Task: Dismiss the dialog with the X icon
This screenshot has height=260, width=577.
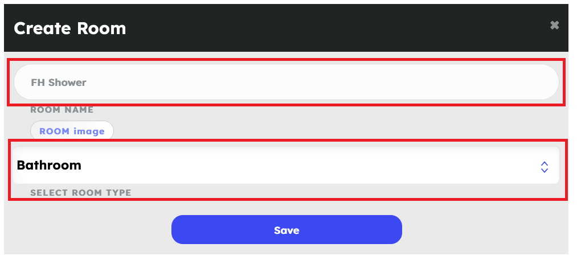Action: pos(554,25)
